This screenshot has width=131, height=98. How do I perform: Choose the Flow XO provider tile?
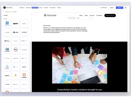coord(7,76)
